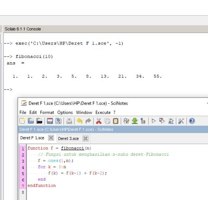Cut selection with the red scissors icon
208x200 pixels.
(99, 121)
